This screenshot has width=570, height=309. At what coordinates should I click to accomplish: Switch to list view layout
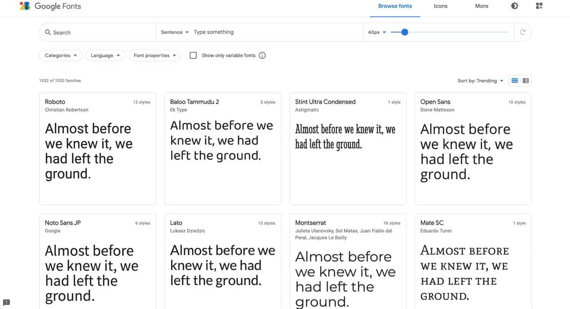pos(526,81)
